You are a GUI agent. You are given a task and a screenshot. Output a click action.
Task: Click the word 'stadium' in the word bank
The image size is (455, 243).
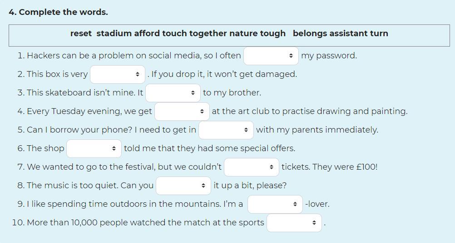tap(114, 33)
